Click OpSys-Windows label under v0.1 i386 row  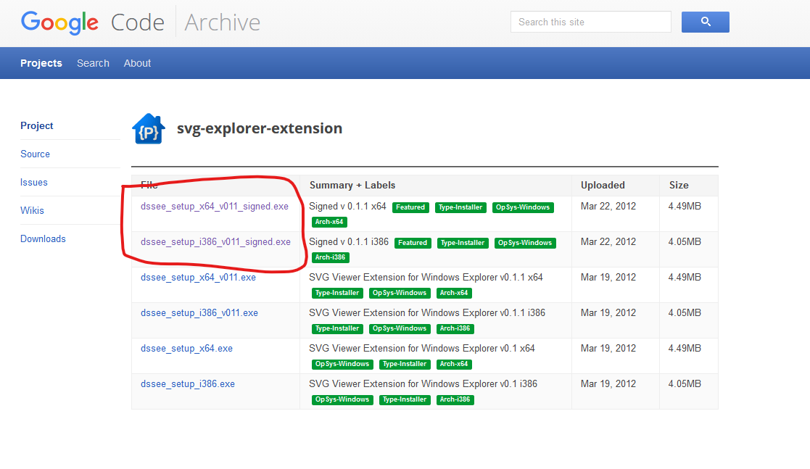coord(342,400)
